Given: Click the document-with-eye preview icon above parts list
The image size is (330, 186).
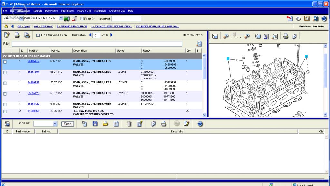Looking at the screenshot, I should pyautogui.click(x=27, y=35).
